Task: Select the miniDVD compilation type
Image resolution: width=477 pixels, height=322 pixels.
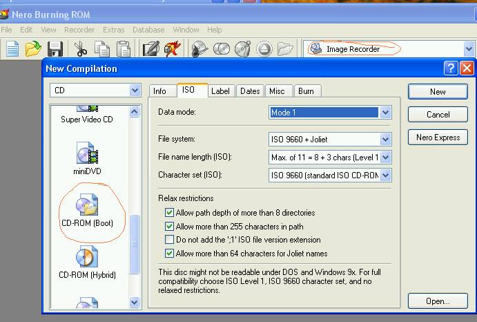Action: (x=87, y=158)
